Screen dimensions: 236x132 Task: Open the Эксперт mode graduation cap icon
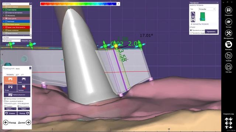(229, 22)
